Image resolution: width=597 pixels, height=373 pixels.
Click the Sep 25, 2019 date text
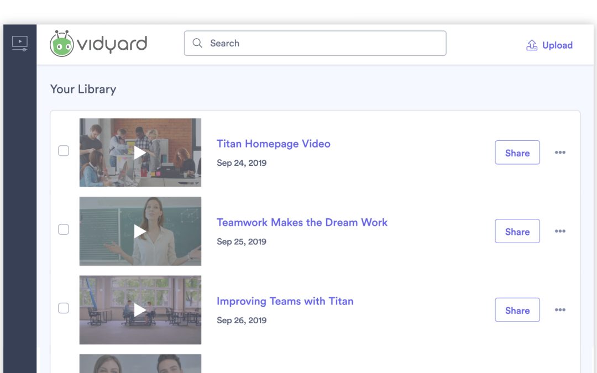tap(242, 241)
